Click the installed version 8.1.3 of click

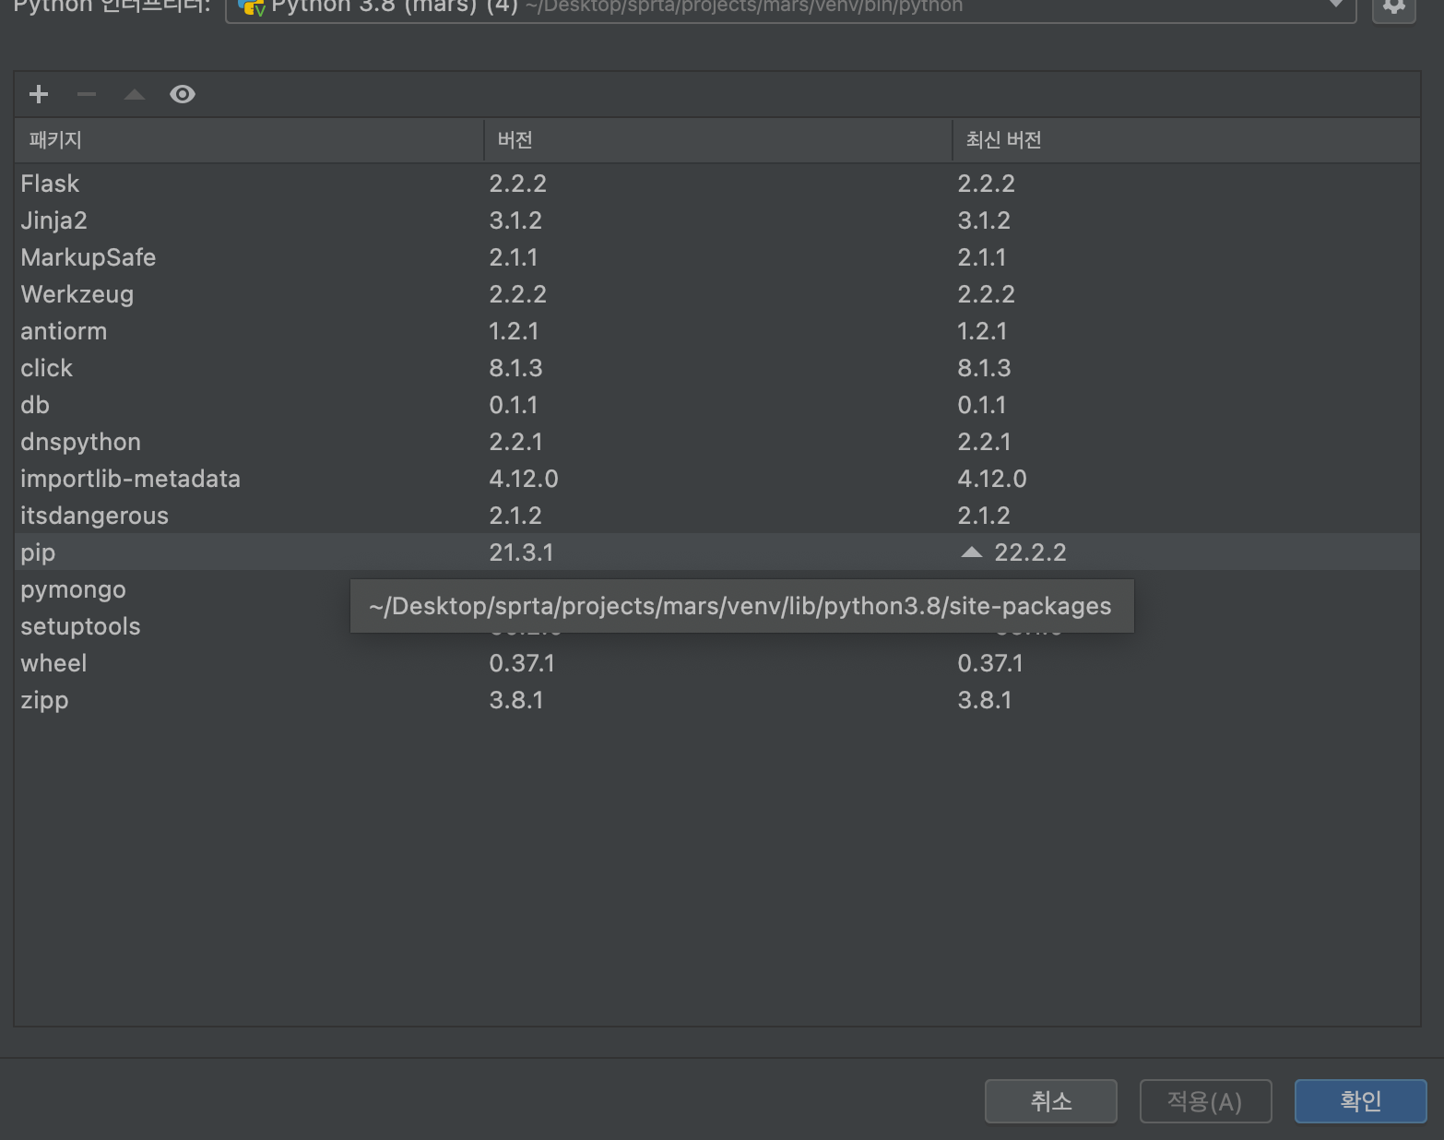click(515, 368)
